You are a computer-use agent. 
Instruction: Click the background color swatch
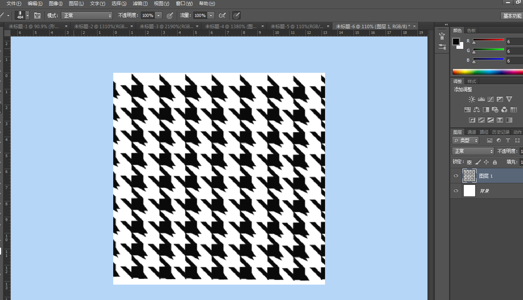(x=461, y=47)
